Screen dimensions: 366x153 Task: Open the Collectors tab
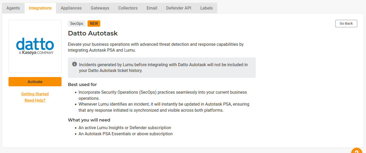point(128,8)
